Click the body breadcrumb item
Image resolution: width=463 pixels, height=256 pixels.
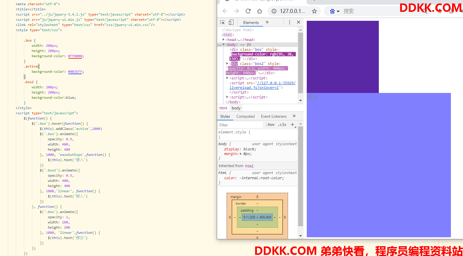tap(236, 108)
